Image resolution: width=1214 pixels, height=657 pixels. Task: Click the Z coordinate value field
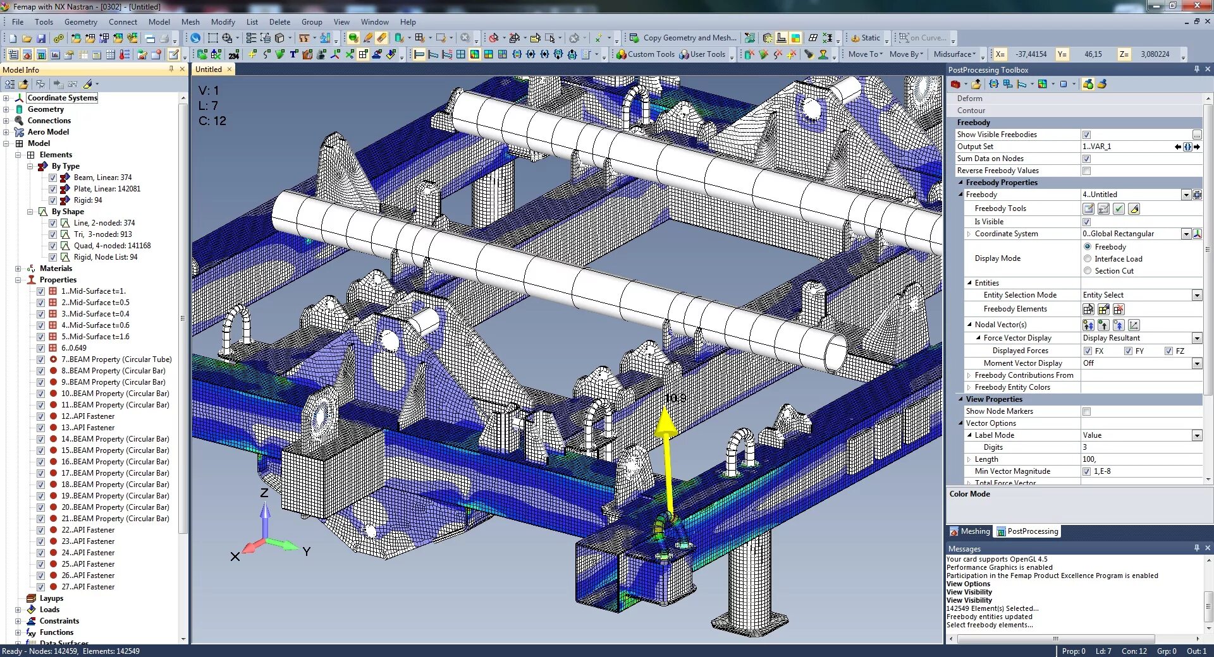pos(1155,54)
